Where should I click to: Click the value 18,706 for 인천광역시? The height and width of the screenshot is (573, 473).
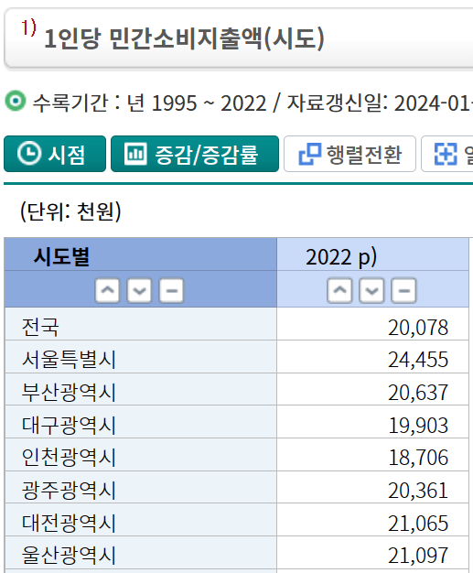pyautogui.click(x=418, y=458)
